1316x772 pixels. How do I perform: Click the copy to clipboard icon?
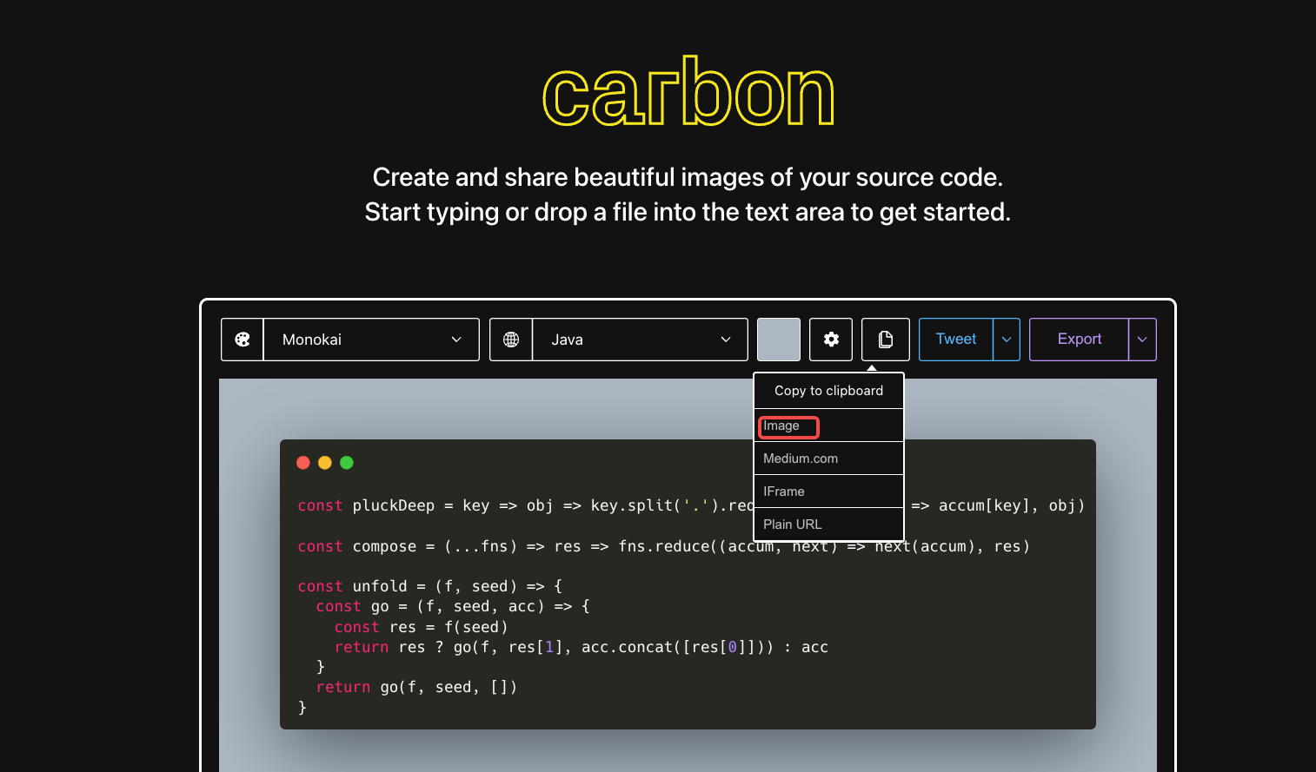pos(886,340)
